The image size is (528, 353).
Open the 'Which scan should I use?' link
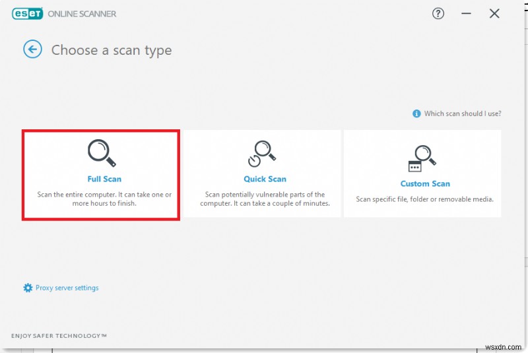point(463,113)
